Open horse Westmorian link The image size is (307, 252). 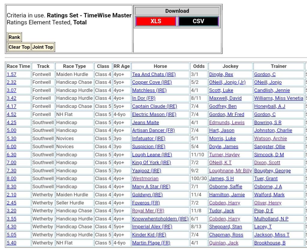(145, 179)
